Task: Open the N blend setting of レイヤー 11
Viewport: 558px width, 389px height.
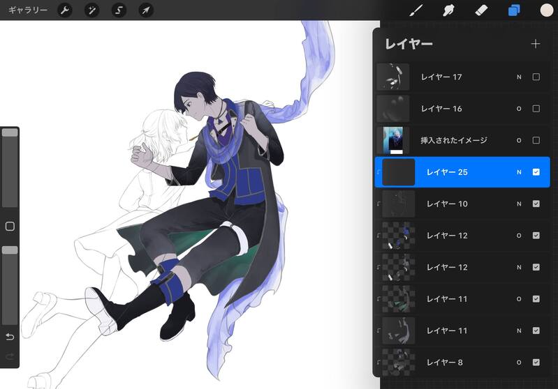Action: (x=519, y=330)
